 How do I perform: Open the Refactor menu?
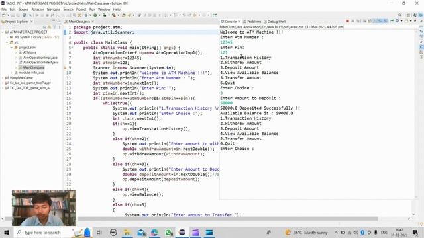coord(38,9)
